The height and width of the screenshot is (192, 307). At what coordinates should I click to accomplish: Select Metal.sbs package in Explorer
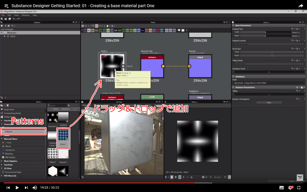[x=40, y=33]
